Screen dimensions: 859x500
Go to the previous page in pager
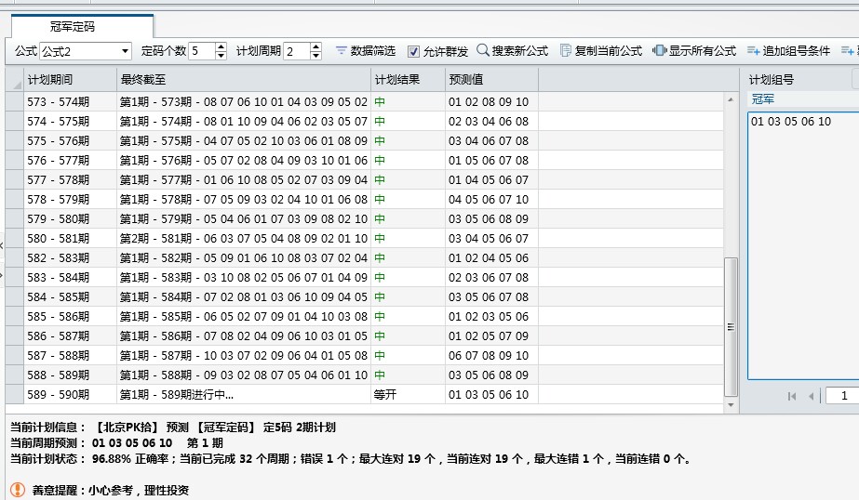click(x=812, y=396)
